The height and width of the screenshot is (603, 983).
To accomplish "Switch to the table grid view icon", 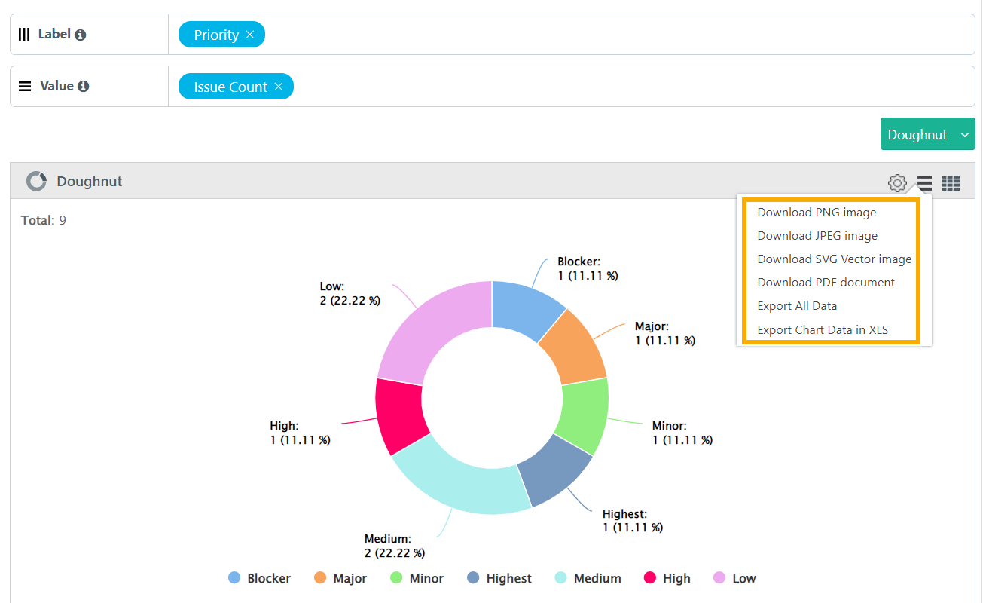I will click(x=951, y=182).
